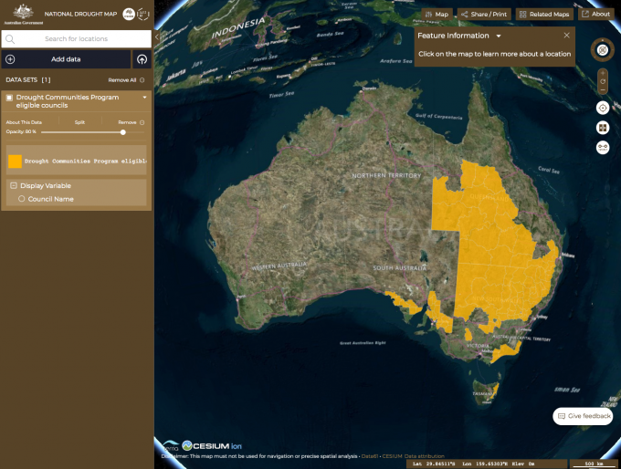Image resolution: width=621 pixels, height=469 pixels.
Task: Click the compass gyroscope control
Action: point(603,50)
